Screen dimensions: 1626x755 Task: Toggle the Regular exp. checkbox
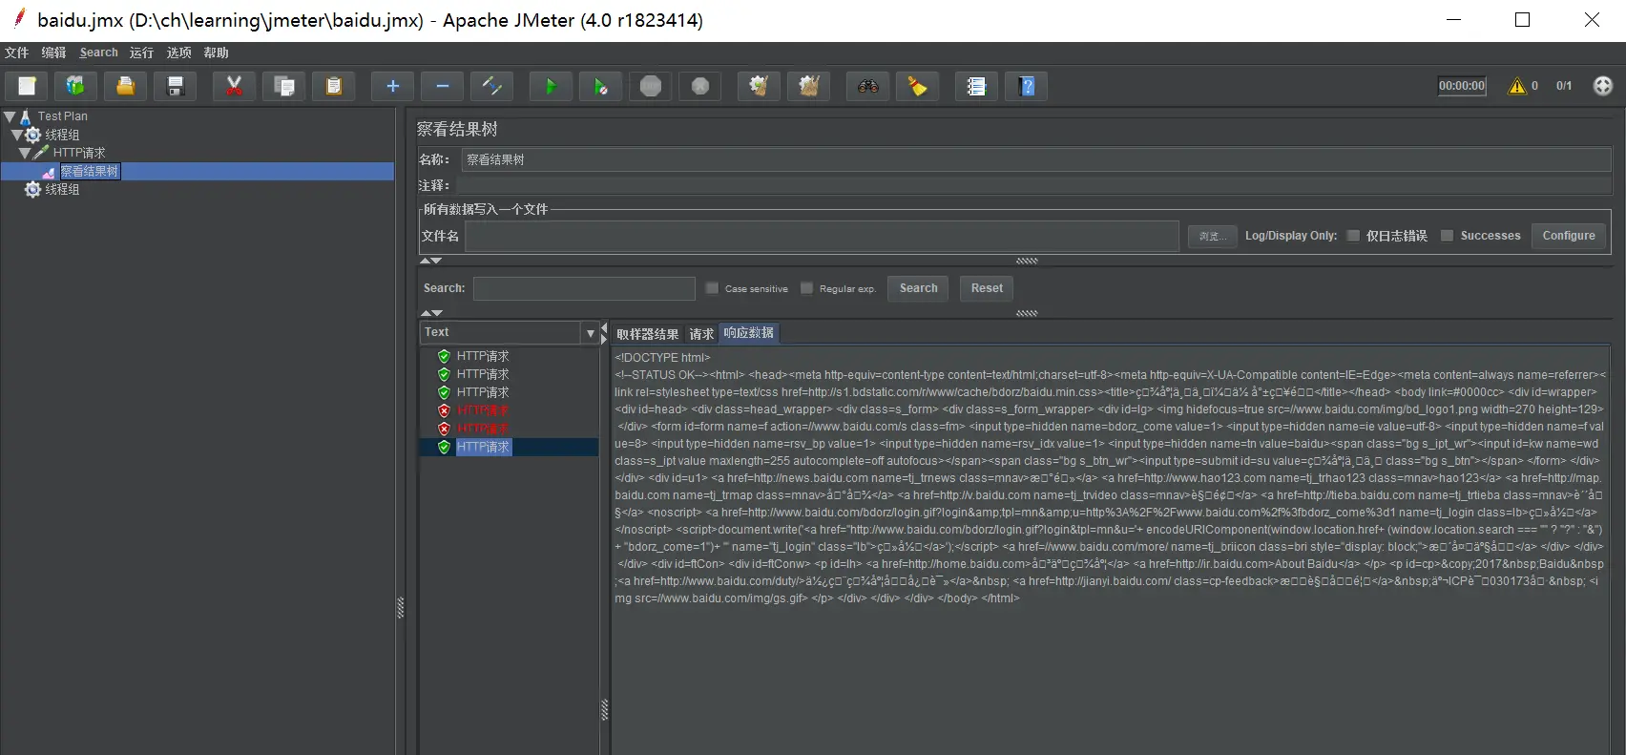pyautogui.click(x=806, y=288)
